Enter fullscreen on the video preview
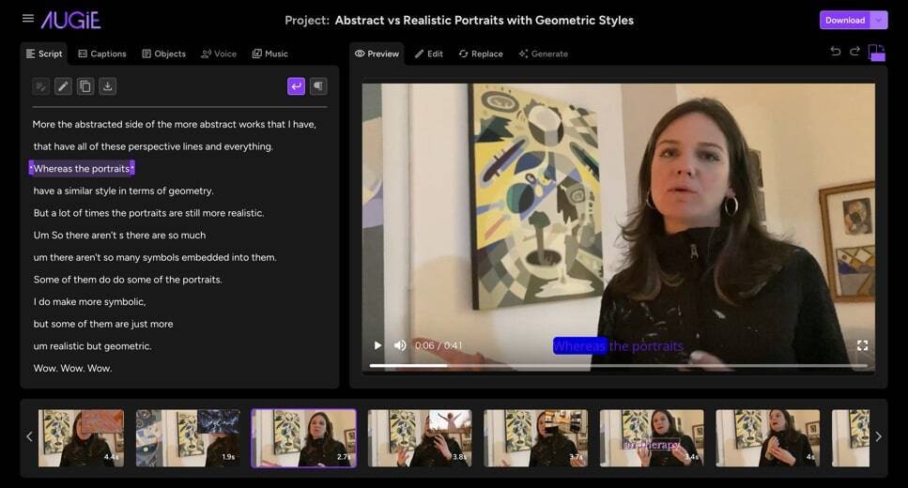 click(862, 345)
